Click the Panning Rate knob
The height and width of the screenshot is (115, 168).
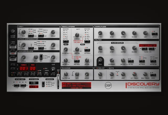(x=77, y=74)
